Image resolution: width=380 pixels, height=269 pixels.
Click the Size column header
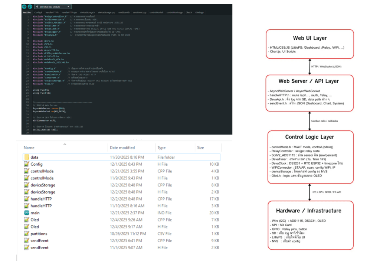coord(200,148)
